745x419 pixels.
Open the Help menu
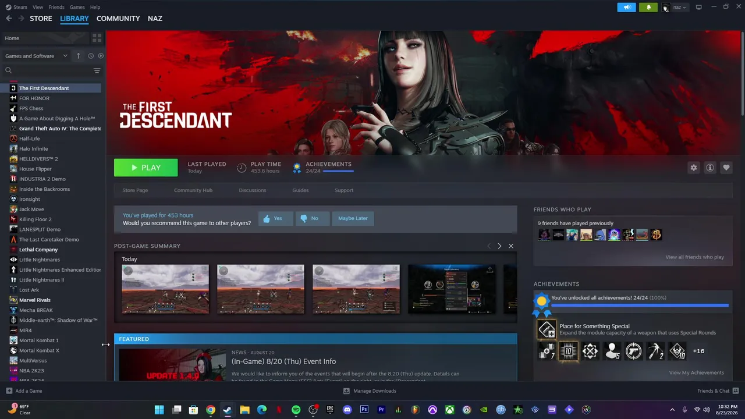coord(95,7)
